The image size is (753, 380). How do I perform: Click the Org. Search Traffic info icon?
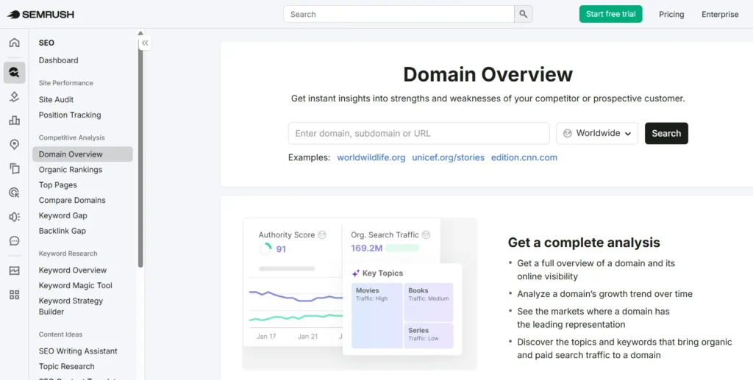[x=426, y=234]
